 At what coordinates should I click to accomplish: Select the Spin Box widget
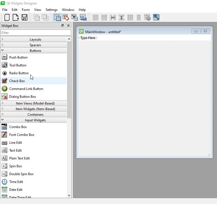coord(34,166)
